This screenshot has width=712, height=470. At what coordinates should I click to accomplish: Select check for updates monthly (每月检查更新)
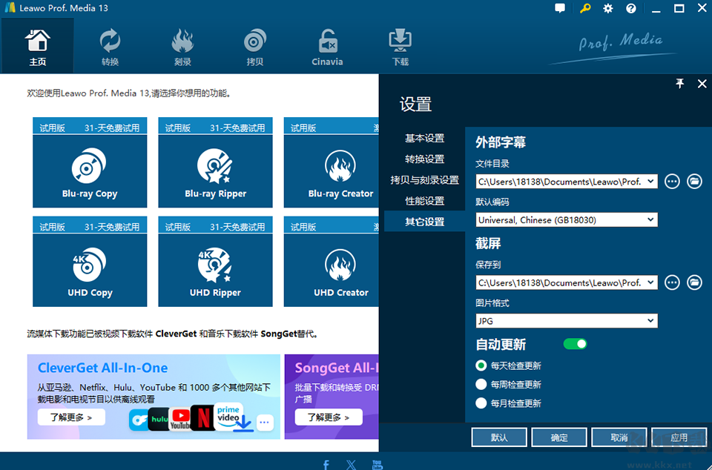[x=509, y=403]
